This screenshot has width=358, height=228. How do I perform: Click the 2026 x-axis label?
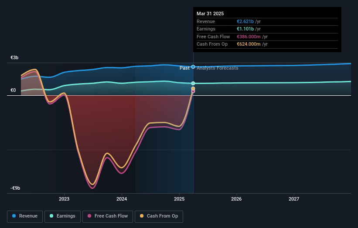click(236, 199)
